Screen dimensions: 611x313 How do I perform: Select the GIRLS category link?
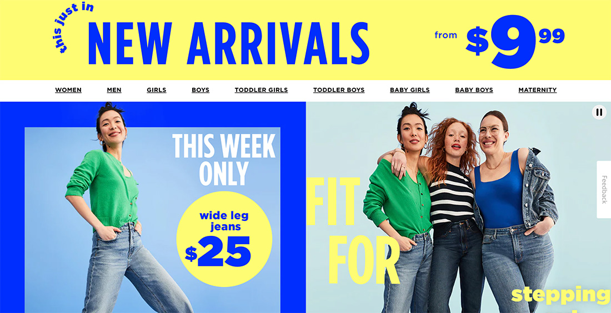click(x=156, y=90)
